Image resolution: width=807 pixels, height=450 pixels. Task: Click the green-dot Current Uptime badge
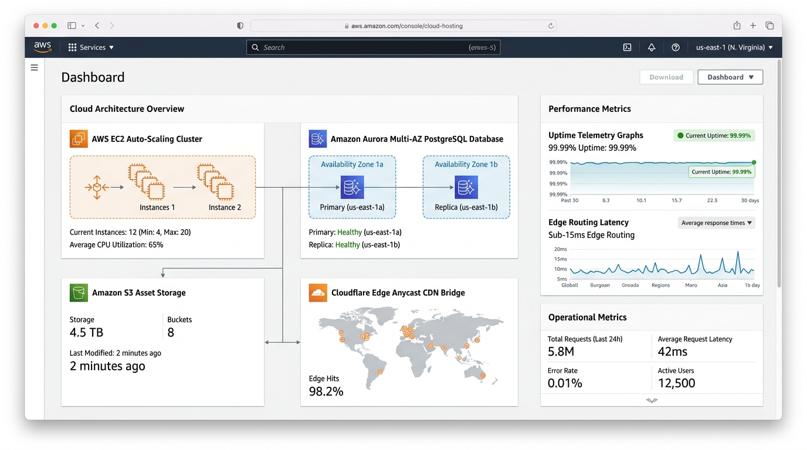(714, 135)
